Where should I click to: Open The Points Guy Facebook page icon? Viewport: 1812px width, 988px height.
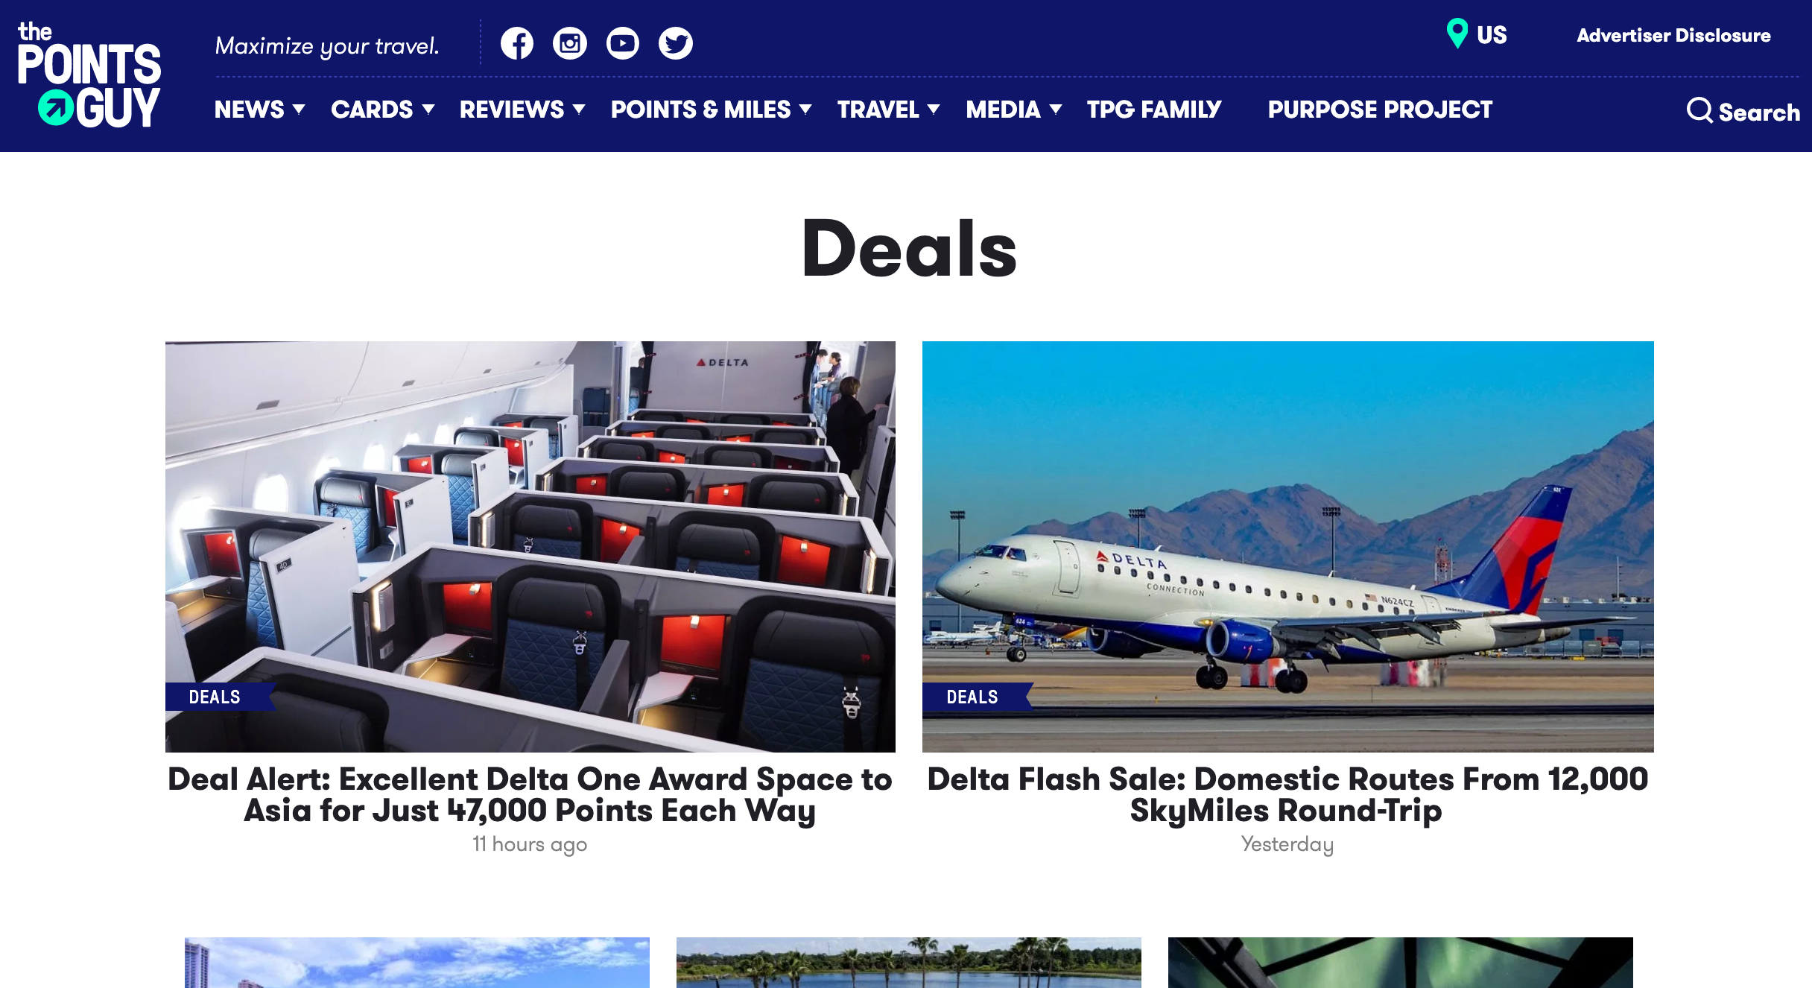click(517, 43)
